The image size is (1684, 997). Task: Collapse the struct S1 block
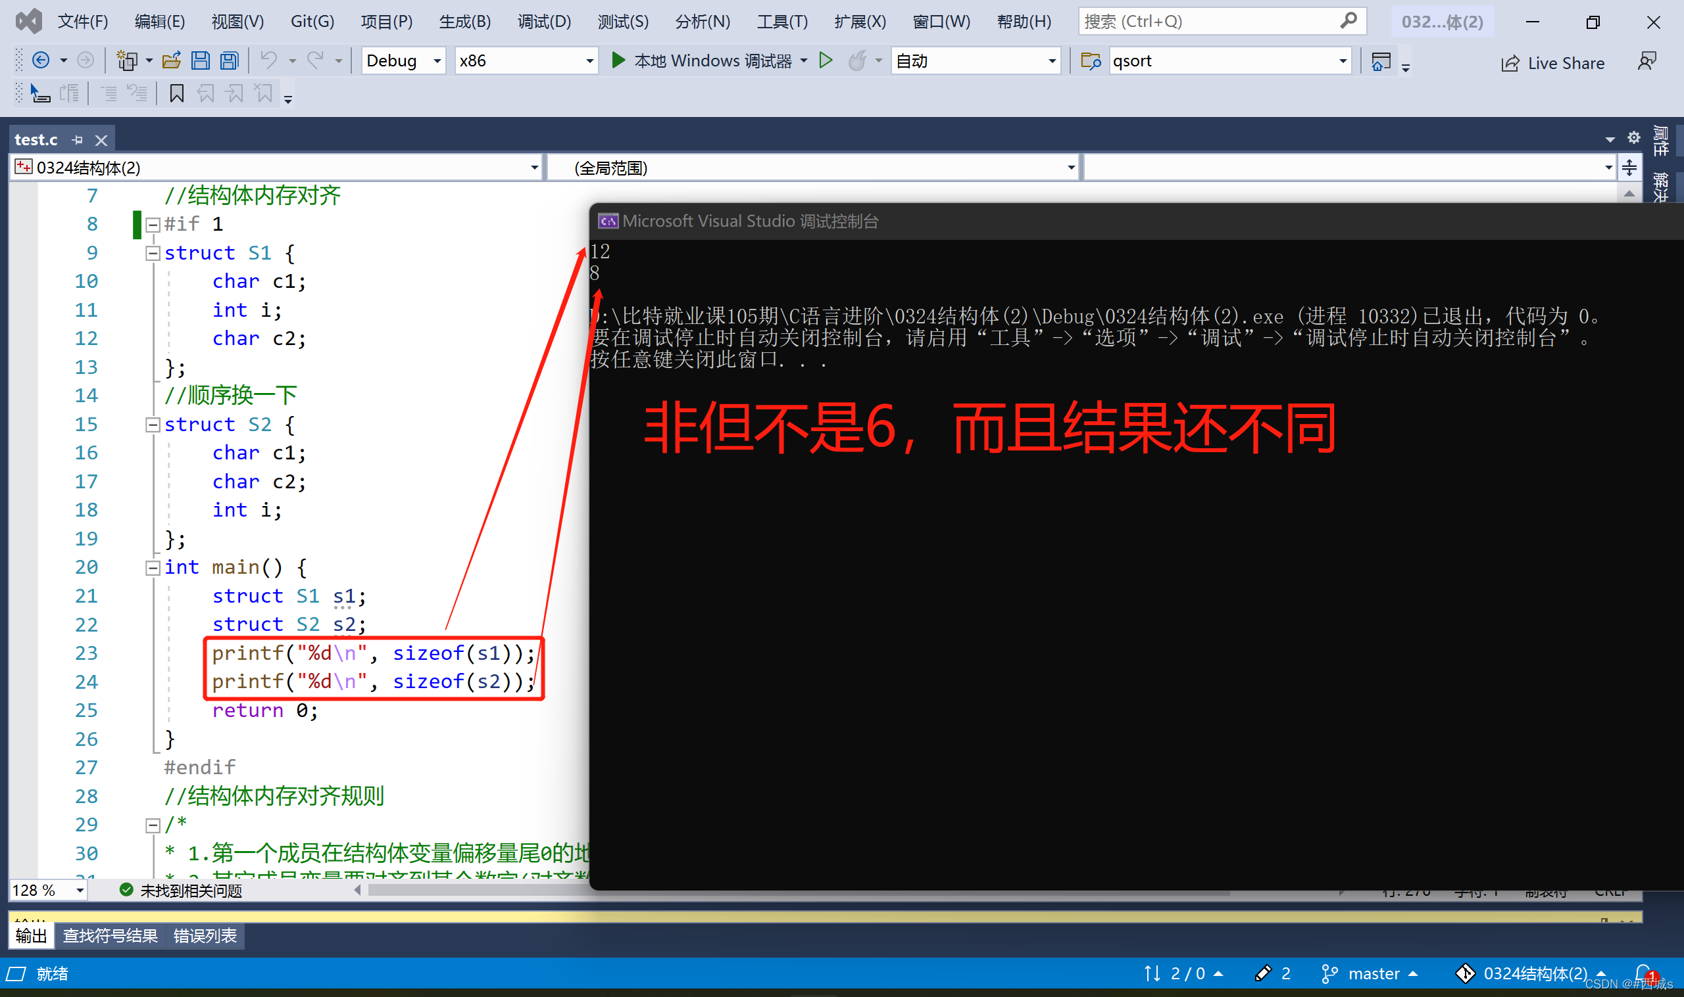pos(153,253)
